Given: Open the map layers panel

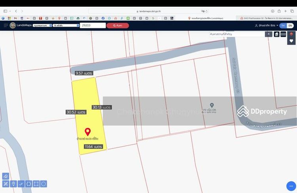Looking at the screenshot, I should (291, 34).
